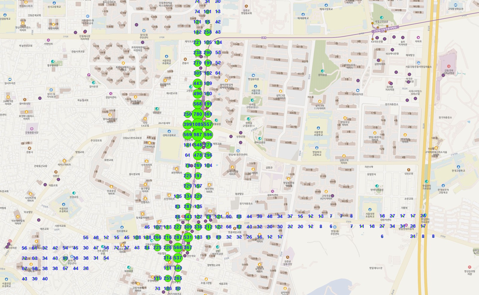479x295 pixels.
Task: Click the green bubble labeled 1085
Action: 198,124
